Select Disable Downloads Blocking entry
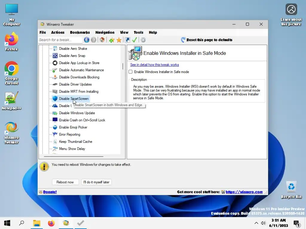Viewport: 306px width, 229px height. pos(79,77)
